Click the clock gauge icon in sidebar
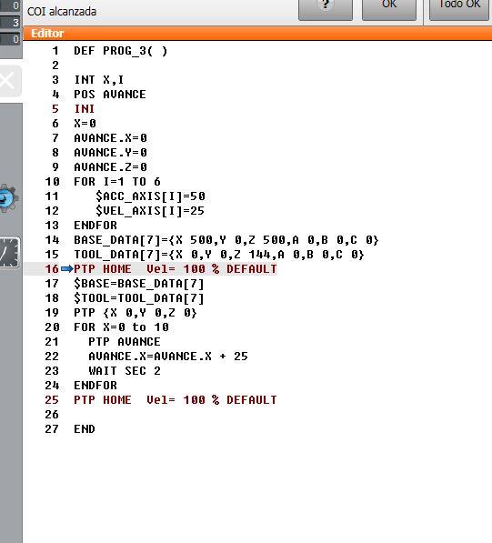The height and width of the screenshot is (543, 492). pos(9,252)
